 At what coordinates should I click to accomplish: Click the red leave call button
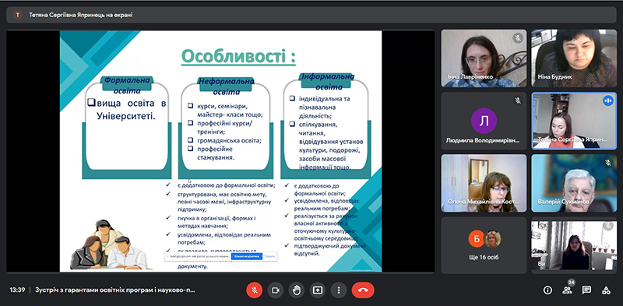pos(363,290)
